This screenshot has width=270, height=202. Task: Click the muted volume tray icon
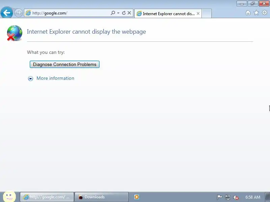click(236, 197)
